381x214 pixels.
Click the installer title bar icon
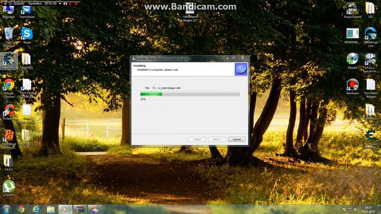pyautogui.click(x=133, y=58)
